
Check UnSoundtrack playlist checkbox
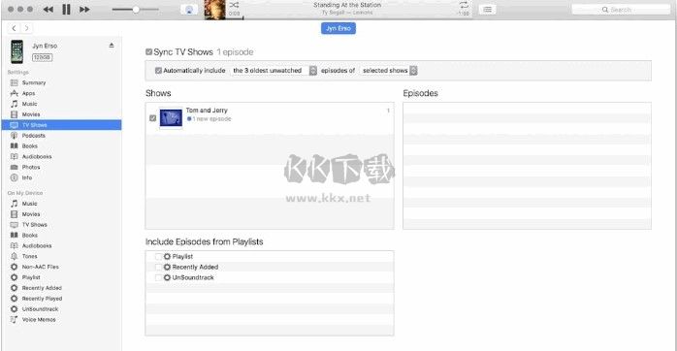point(158,277)
